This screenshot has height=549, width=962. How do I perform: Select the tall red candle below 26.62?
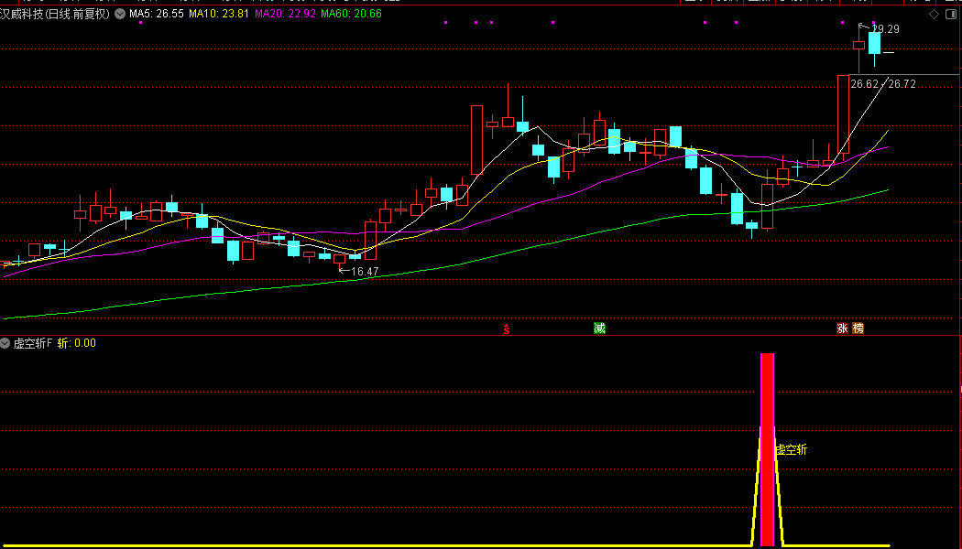843,114
